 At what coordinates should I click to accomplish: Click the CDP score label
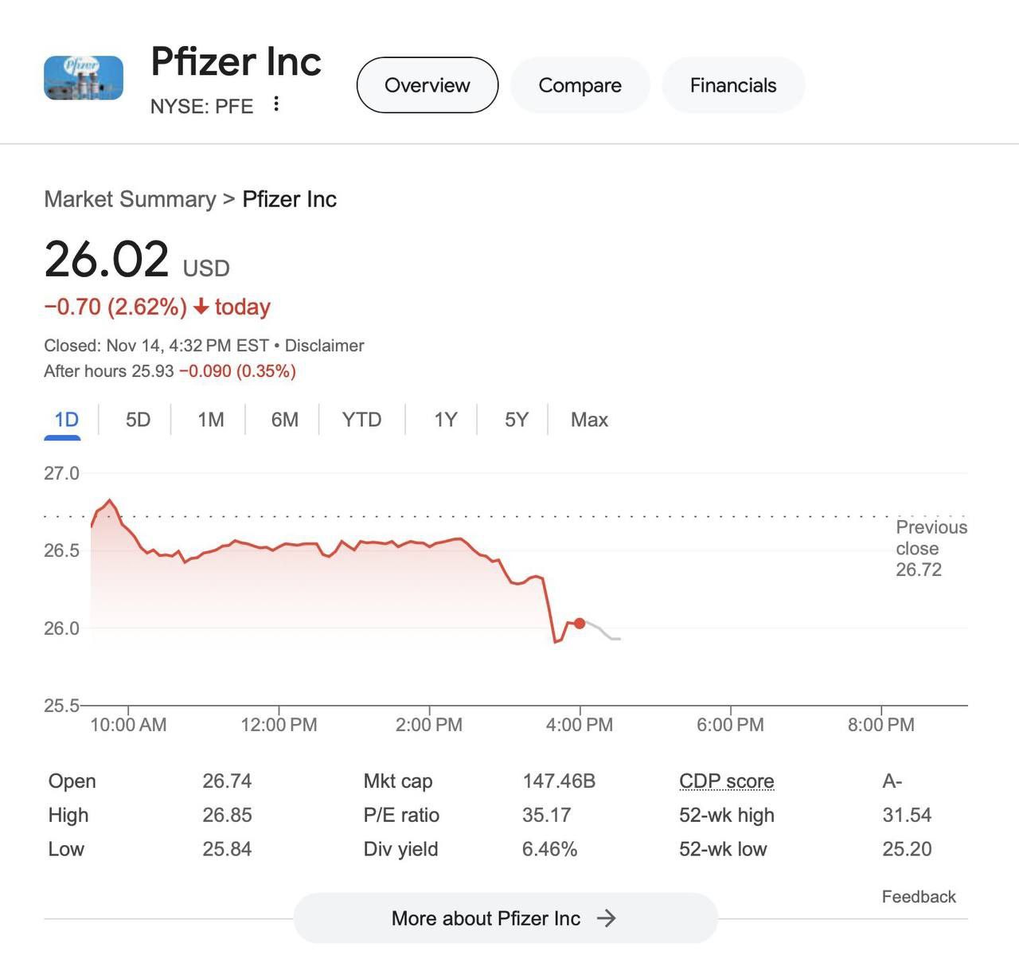[x=726, y=781]
